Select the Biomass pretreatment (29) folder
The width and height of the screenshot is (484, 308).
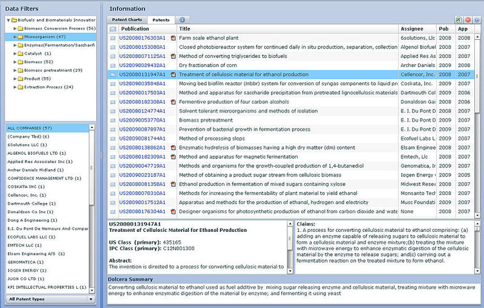pyautogui.click(x=53, y=70)
